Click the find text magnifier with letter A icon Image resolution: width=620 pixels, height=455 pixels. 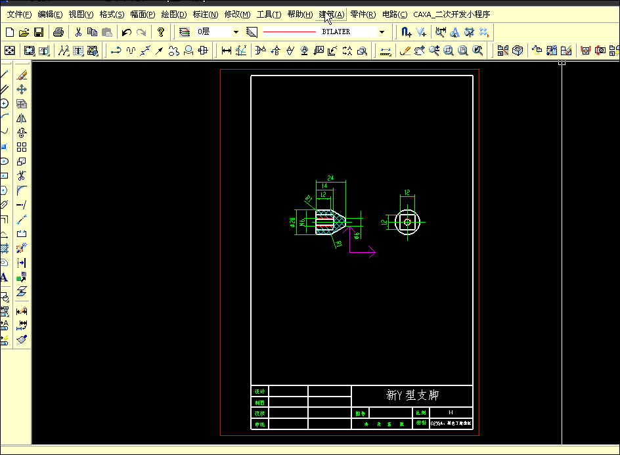pyautogui.click(x=454, y=32)
